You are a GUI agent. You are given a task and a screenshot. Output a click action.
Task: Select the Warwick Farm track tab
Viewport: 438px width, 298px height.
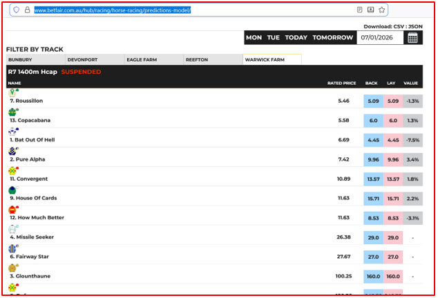tap(272, 60)
